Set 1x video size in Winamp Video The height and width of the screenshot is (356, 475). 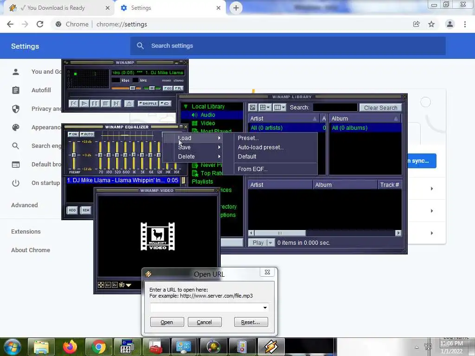click(x=108, y=285)
